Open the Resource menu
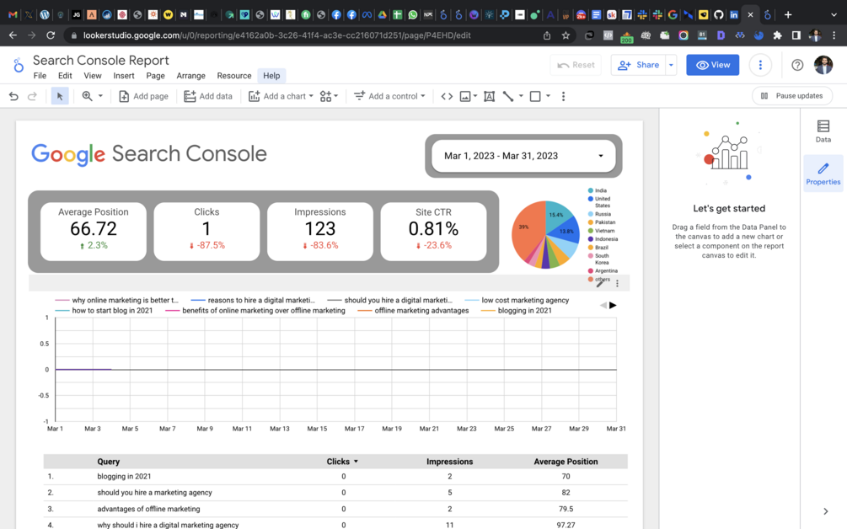This screenshot has width=847, height=529. click(x=234, y=76)
